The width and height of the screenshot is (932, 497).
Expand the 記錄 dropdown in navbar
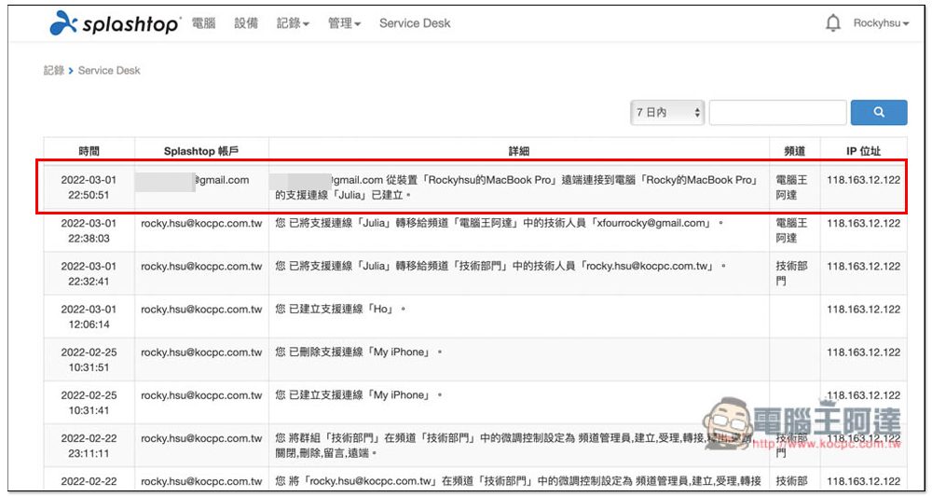[293, 23]
